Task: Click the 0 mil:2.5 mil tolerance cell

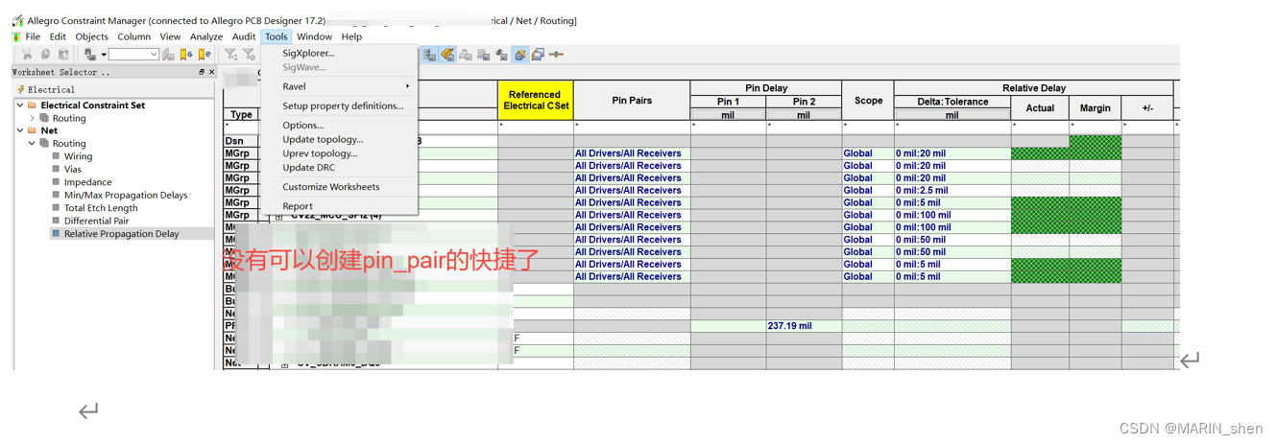Action: 952,190
